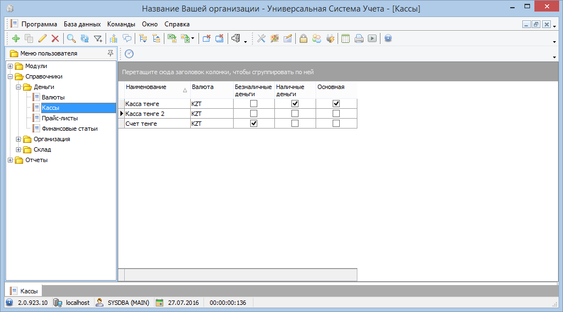The height and width of the screenshot is (312, 563).
Task: Expand the Отчеты tree node
Action: pos(10,160)
